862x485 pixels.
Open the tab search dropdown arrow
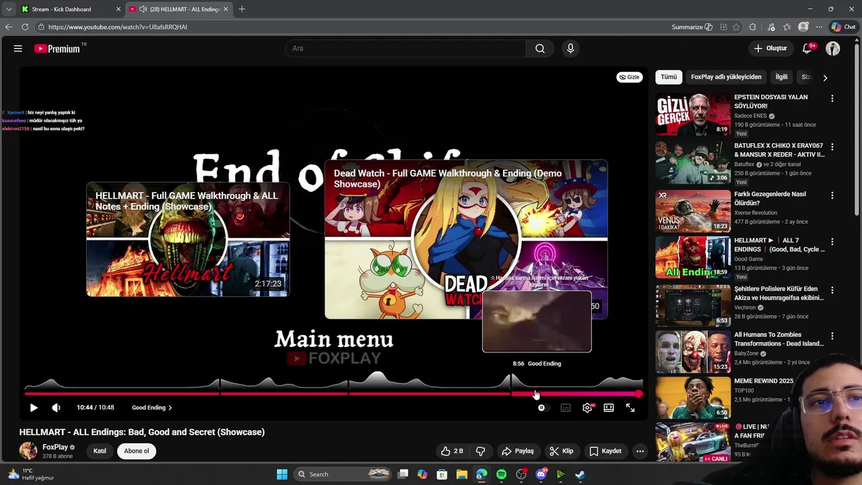(x=8, y=9)
